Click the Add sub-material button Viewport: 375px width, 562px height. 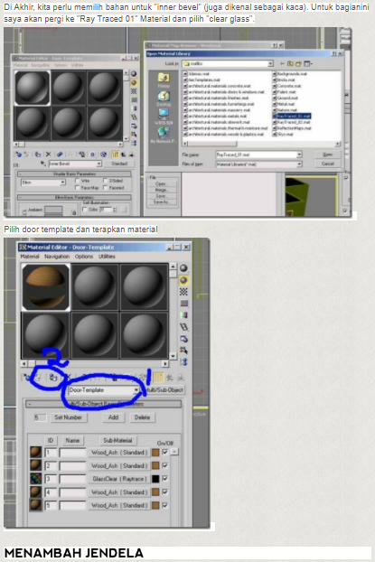coord(113,417)
